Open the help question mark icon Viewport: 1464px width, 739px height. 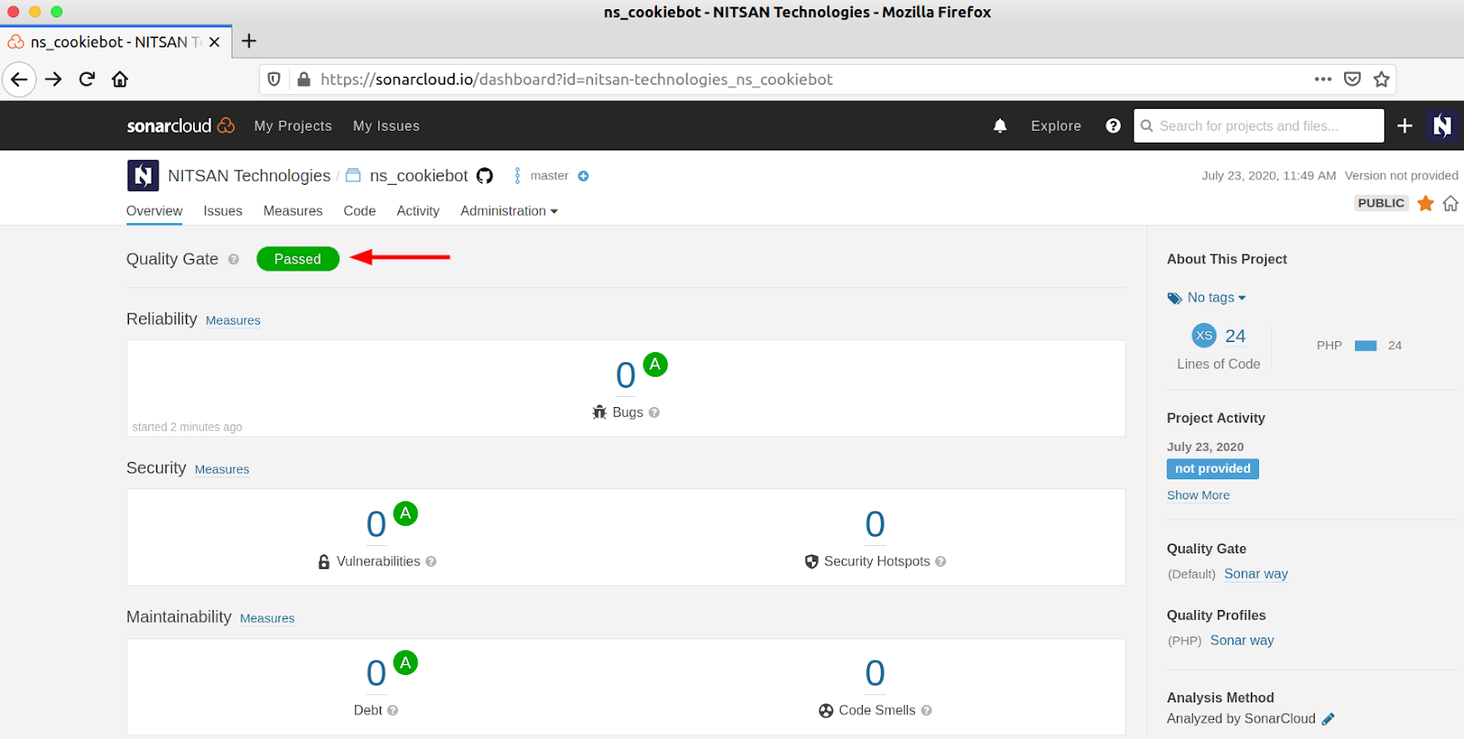[x=1113, y=126]
